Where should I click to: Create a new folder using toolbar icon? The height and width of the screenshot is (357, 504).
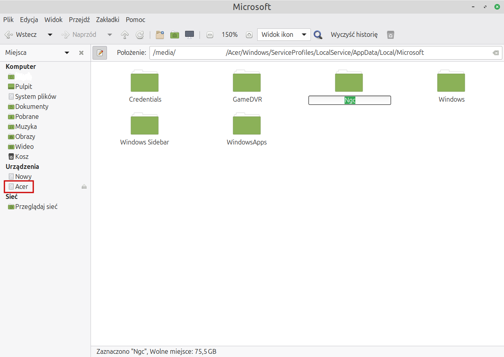pyautogui.click(x=160, y=35)
